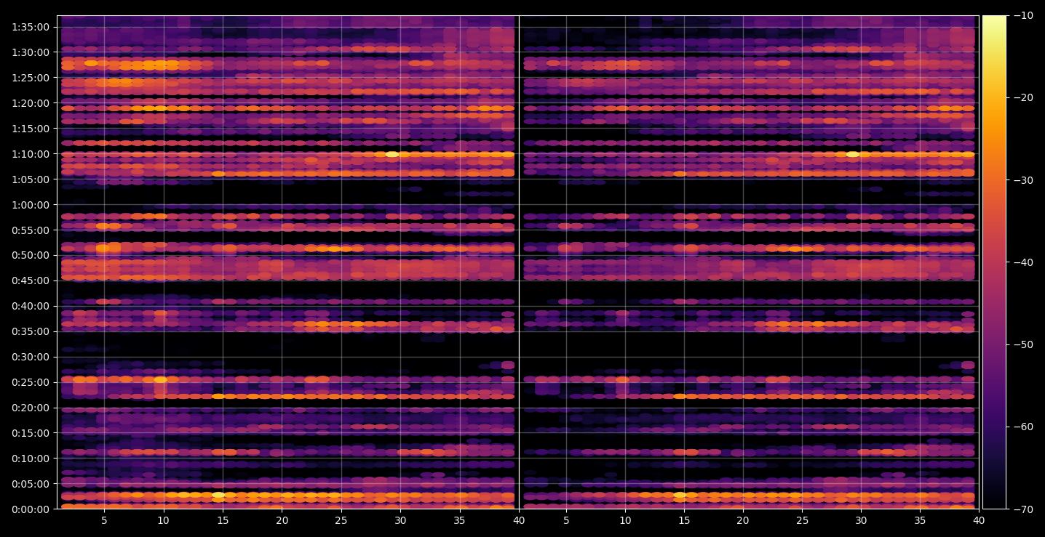Click the 0:00:00 time axis label
The image size is (1045, 537).
tap(31, 509)
